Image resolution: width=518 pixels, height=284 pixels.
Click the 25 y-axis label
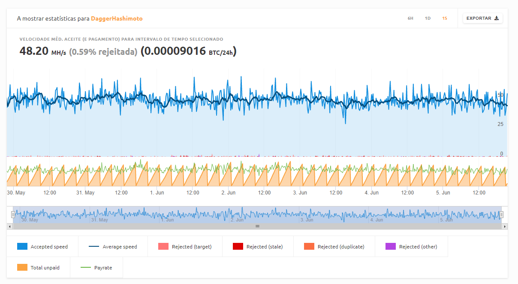click(500, 124)
